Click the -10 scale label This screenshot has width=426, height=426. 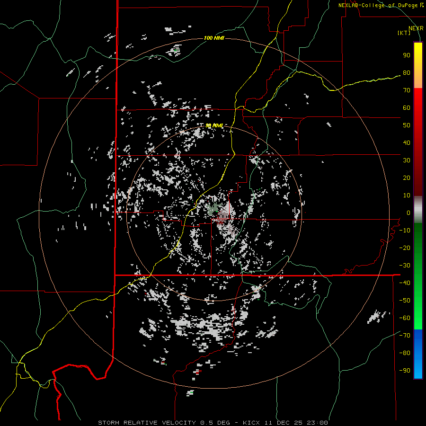coord(405,231)
